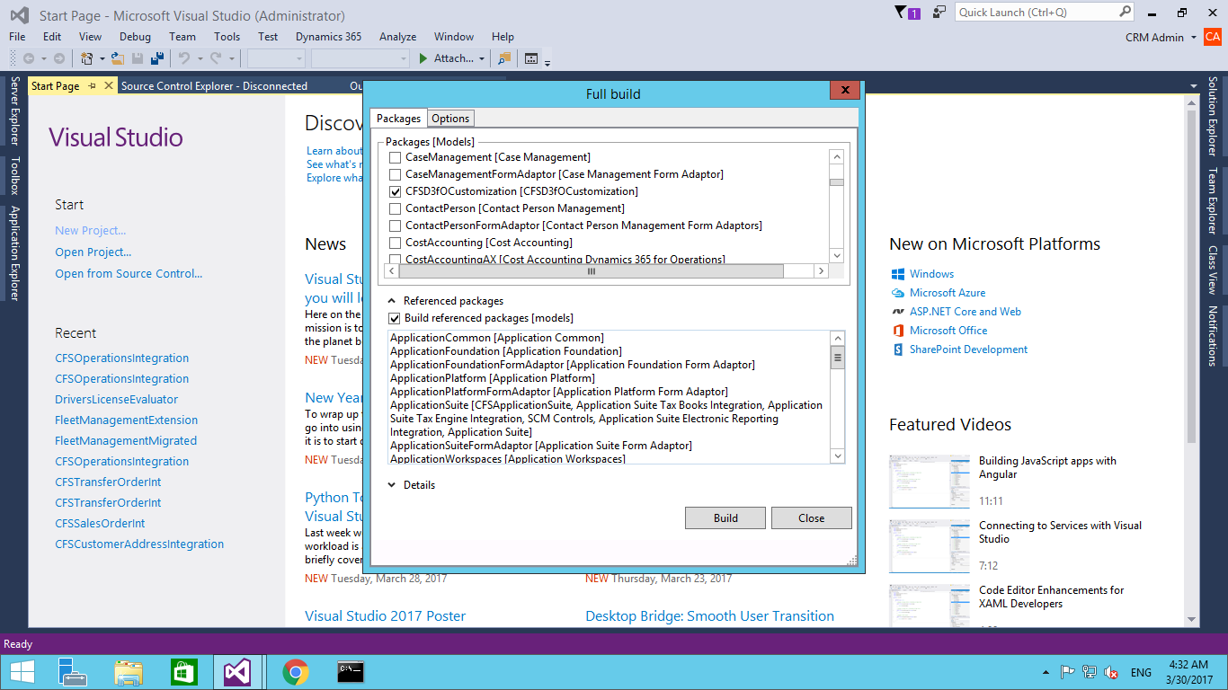Image resolution: width=1228 pixels, height=690 pixels.
Task: Click the Visual Studio taskbar icon
Action: click(238, 672)
